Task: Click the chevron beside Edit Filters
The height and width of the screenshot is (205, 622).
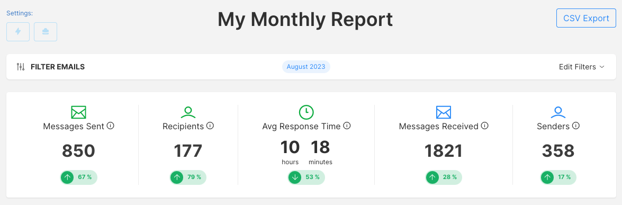Action: point(602,67)
